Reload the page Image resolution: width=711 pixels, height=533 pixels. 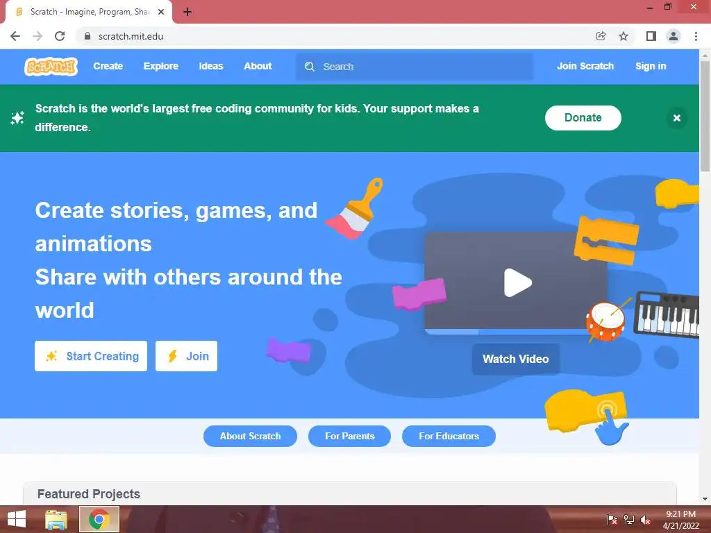[x=60, y=36]
